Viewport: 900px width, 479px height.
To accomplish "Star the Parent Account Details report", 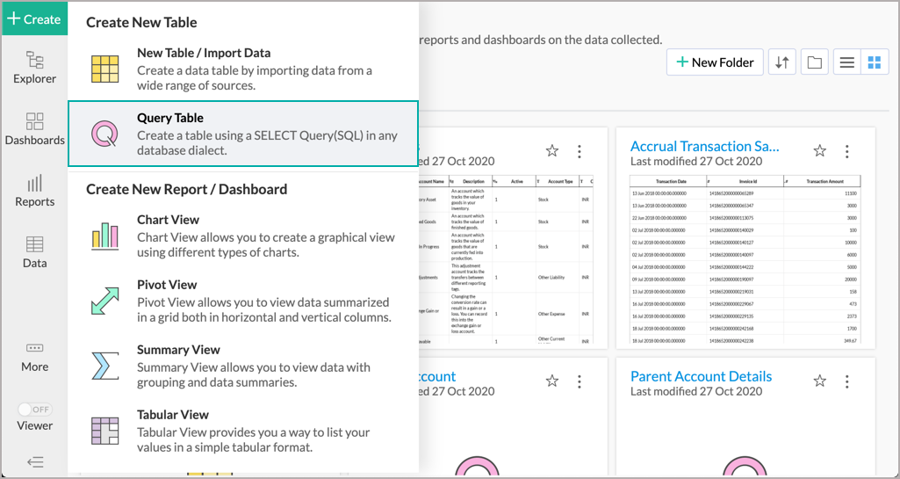I will pos(819,381).
